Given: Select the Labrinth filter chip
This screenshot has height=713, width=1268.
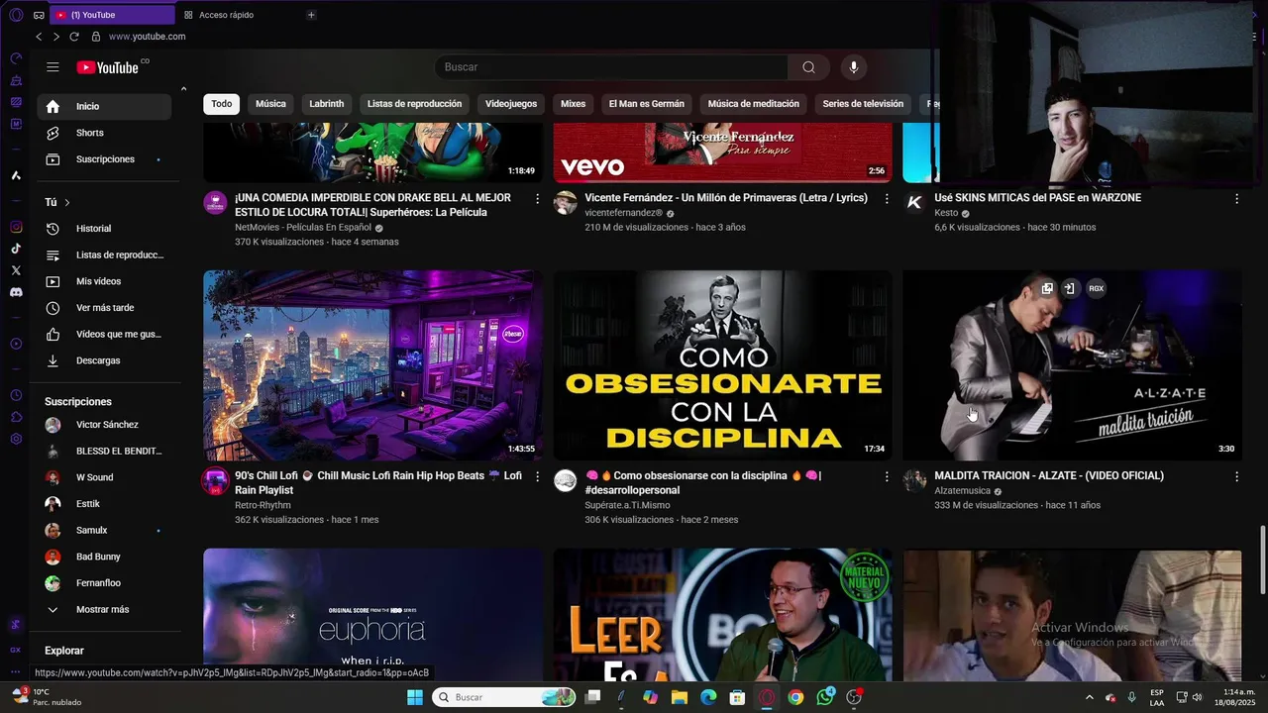Looking at the screenshot, I should pyautogui.click(x=326, y=104).
